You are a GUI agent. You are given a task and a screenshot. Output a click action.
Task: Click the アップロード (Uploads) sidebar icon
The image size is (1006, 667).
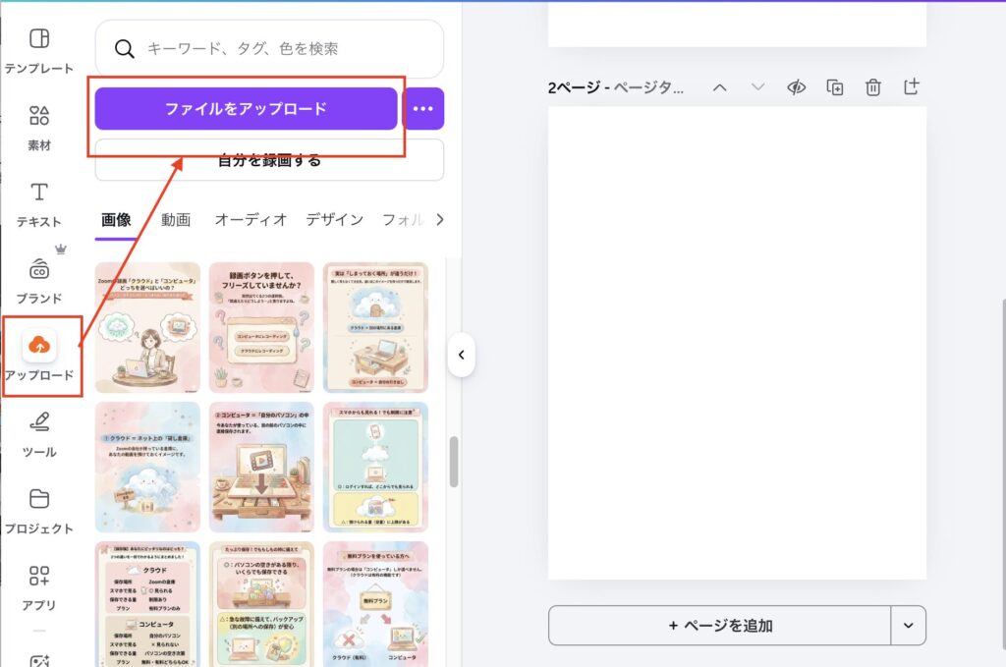[x=39, y=355]
